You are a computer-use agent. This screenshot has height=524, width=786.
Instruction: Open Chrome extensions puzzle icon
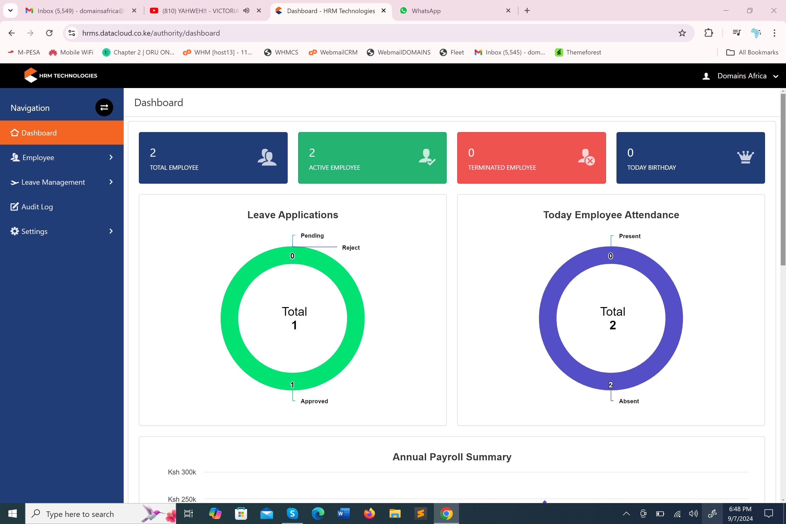pyautogui.click(x=708, y=33)
